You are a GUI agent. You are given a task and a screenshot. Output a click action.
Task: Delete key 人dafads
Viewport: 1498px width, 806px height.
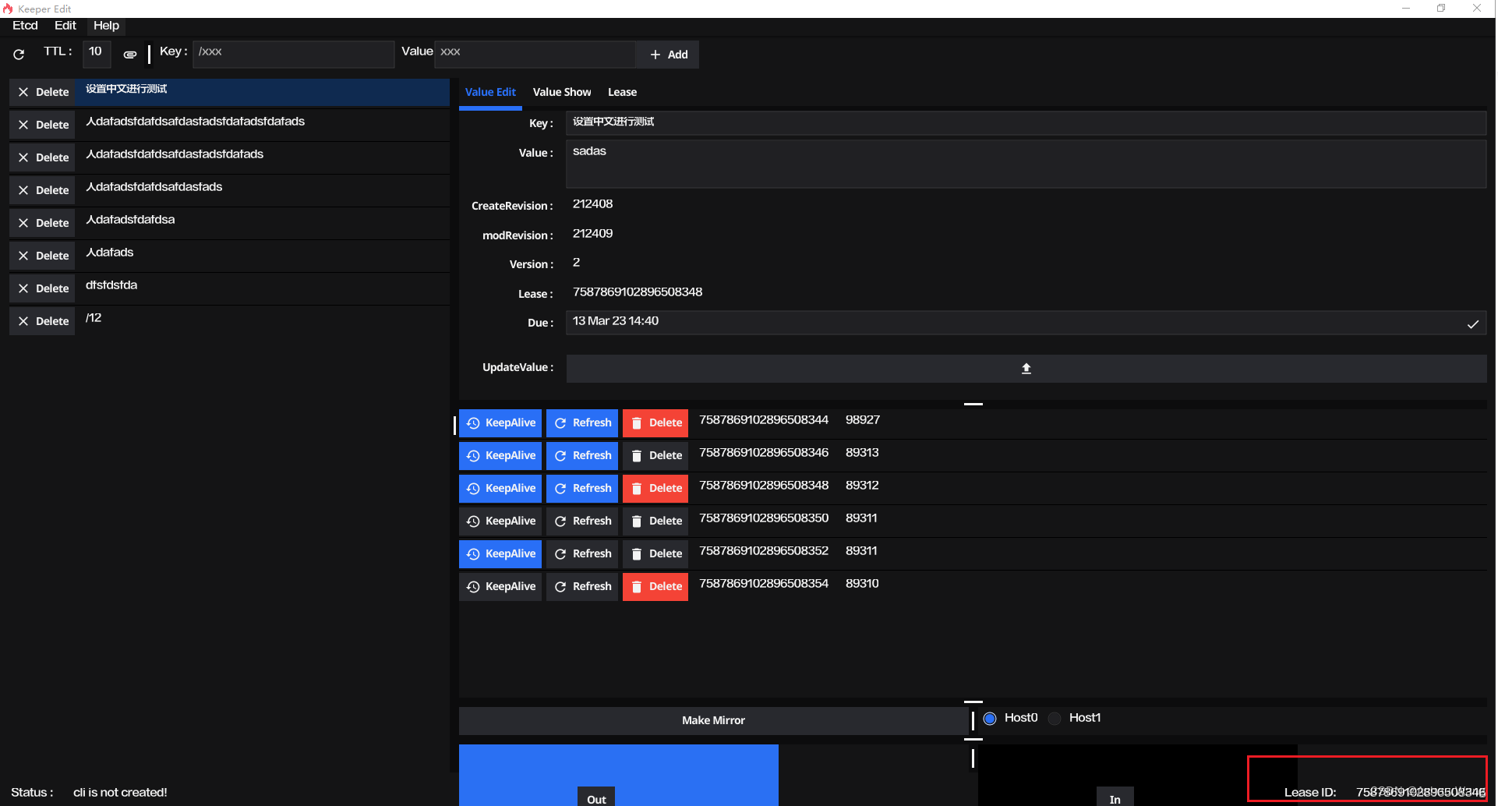[x=42, y=256]
